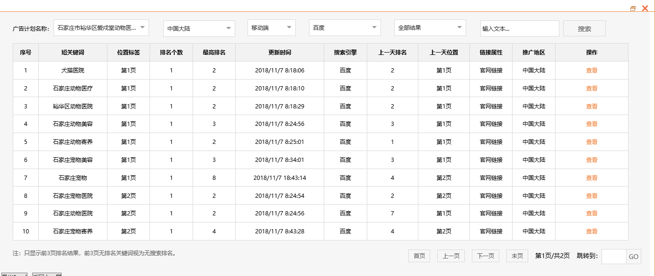Jump to 末页 last page
Screen dimensions: 655x276
pyautogui.click(x=517, y=255)
